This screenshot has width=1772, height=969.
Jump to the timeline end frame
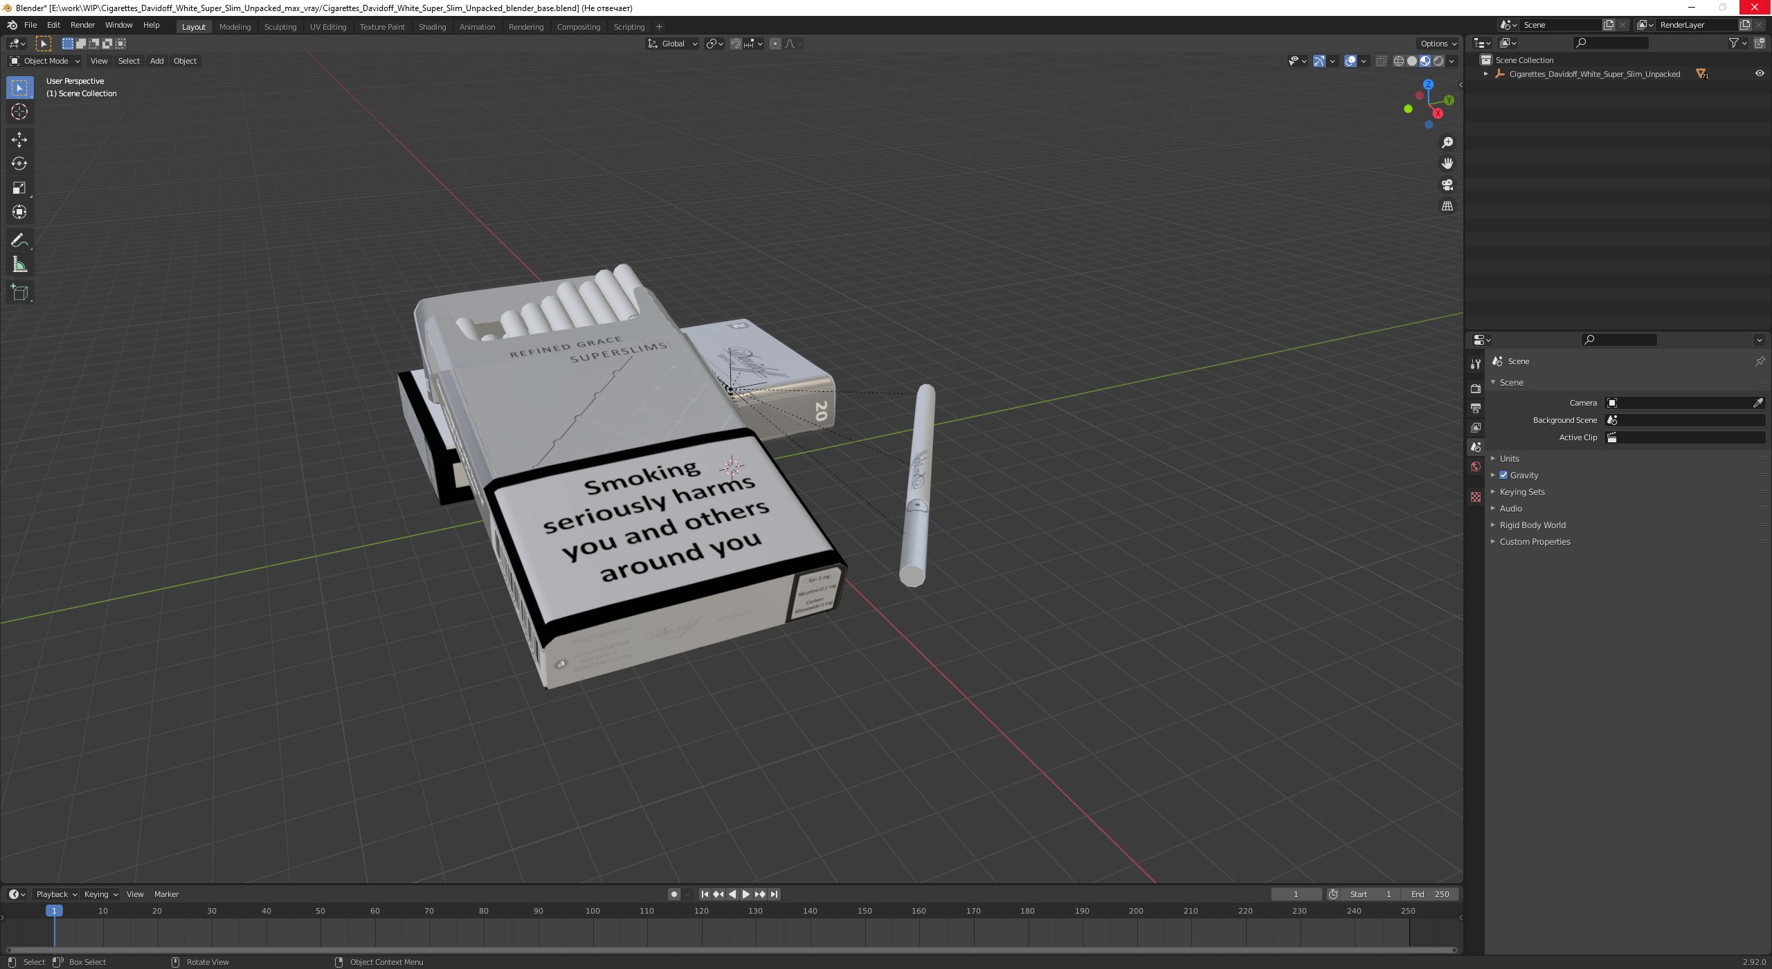(x=774, y=894)
